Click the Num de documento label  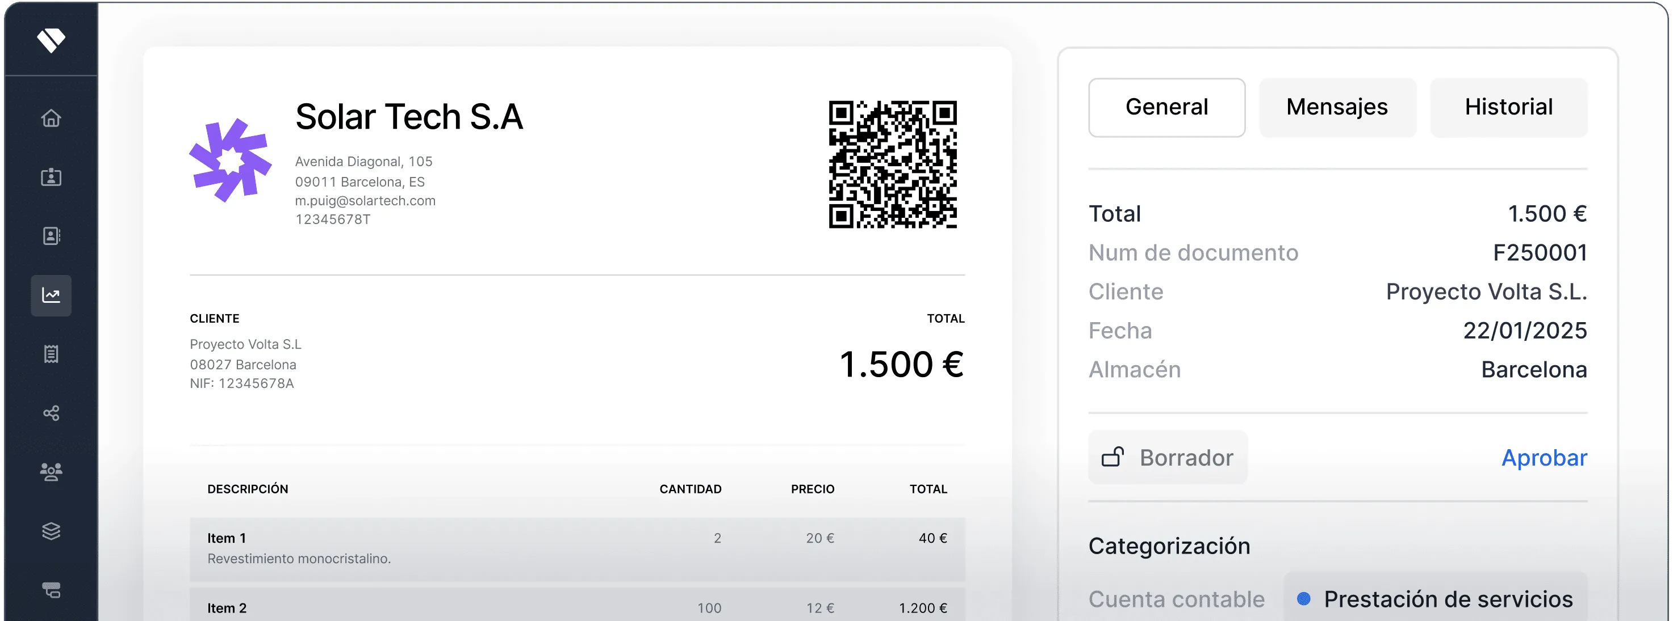[1193, 253]
